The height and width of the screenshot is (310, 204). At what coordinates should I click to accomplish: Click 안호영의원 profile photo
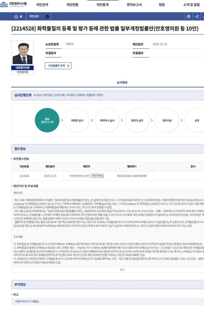point(22,54)
